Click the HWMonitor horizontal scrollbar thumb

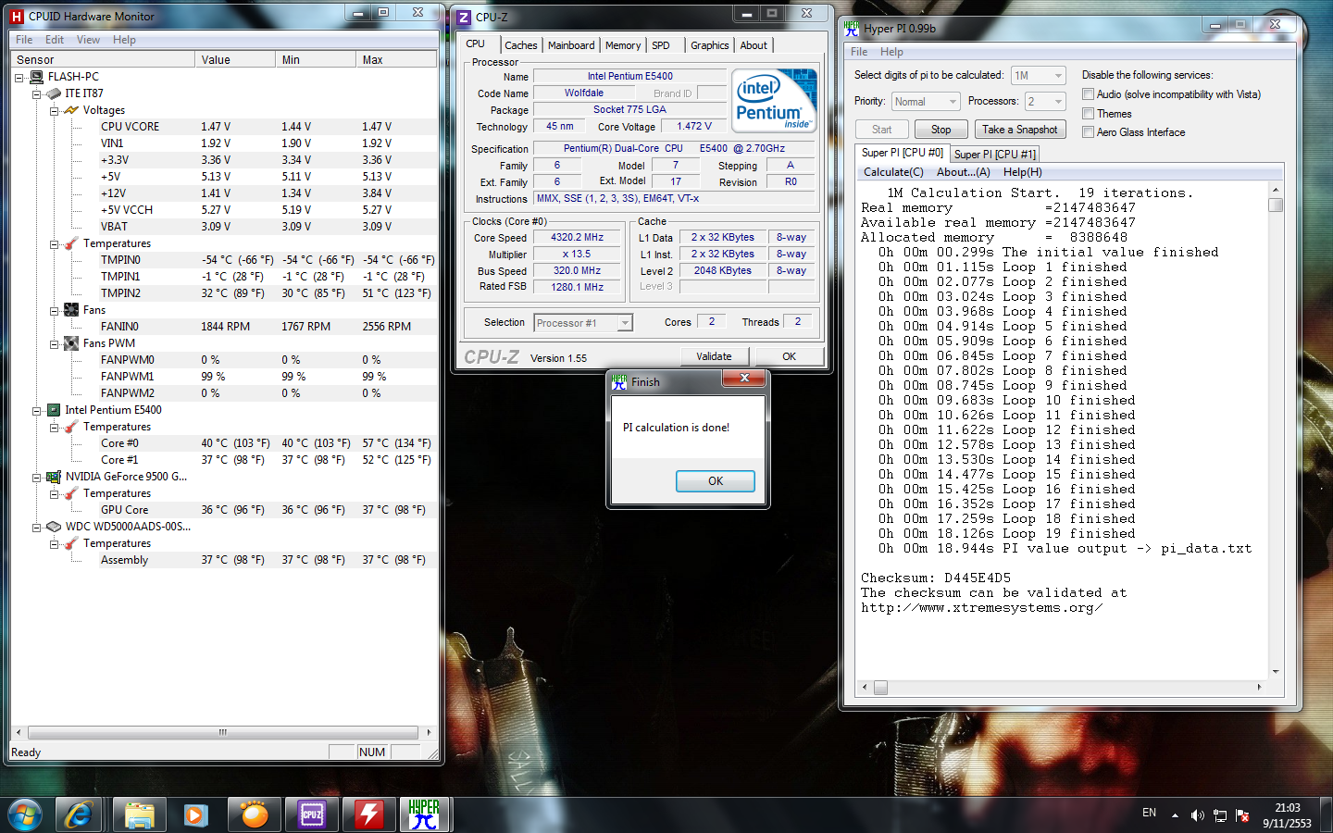(x=222, y=732)
